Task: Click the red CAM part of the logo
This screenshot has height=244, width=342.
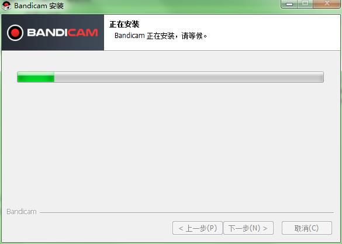Action: (x=82, y=33)
